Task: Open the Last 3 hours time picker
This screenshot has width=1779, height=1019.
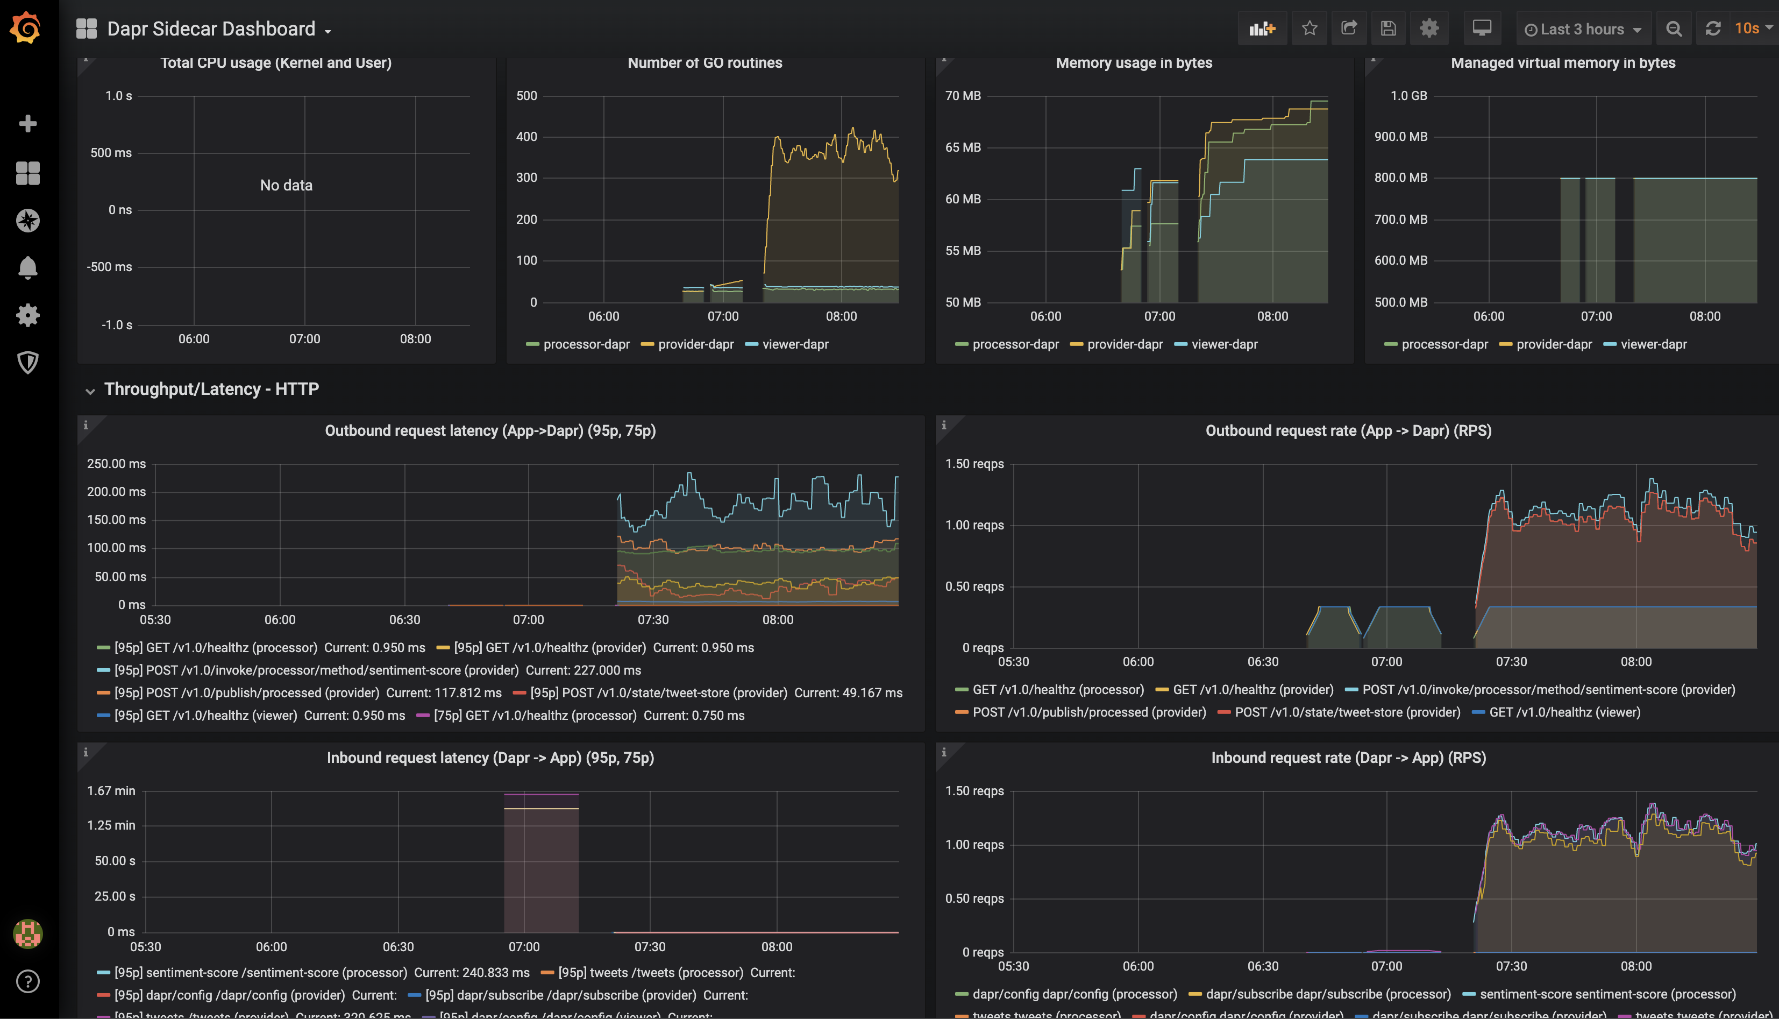Action: 1583,29
